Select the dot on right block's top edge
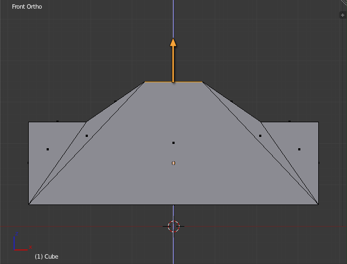 [x=290, y=122]
